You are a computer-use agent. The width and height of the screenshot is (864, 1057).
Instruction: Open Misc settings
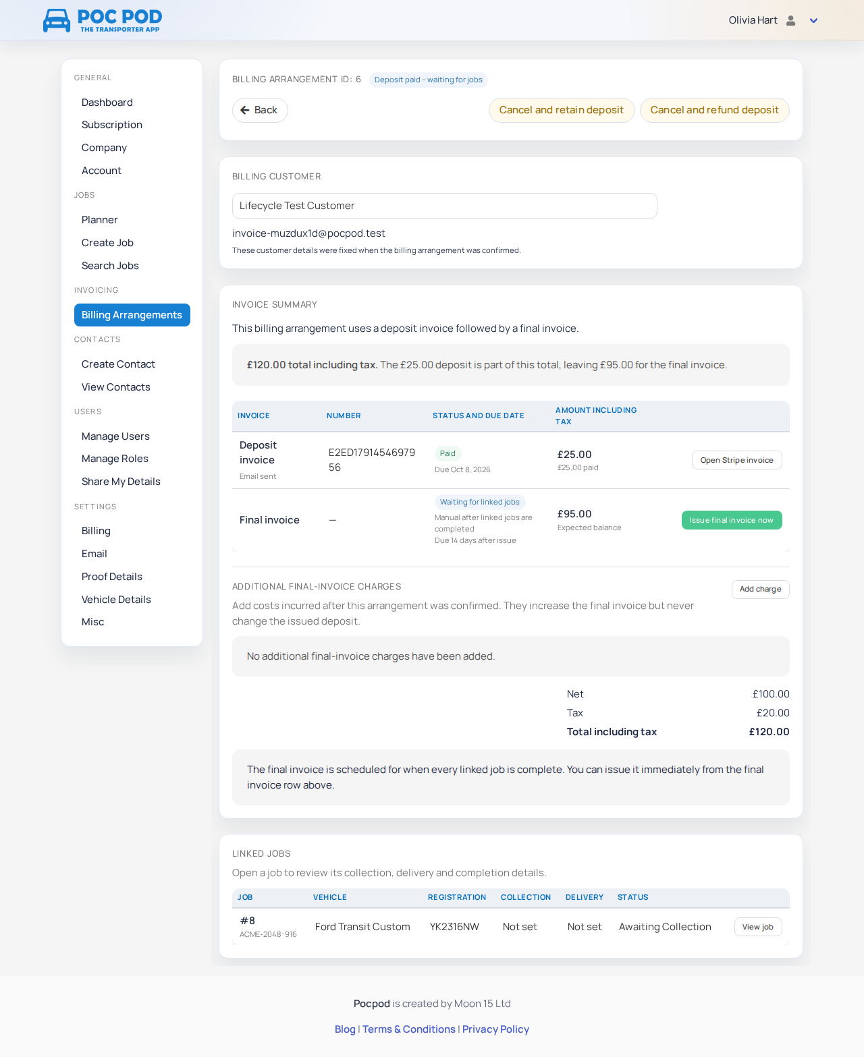pos(93,622)
